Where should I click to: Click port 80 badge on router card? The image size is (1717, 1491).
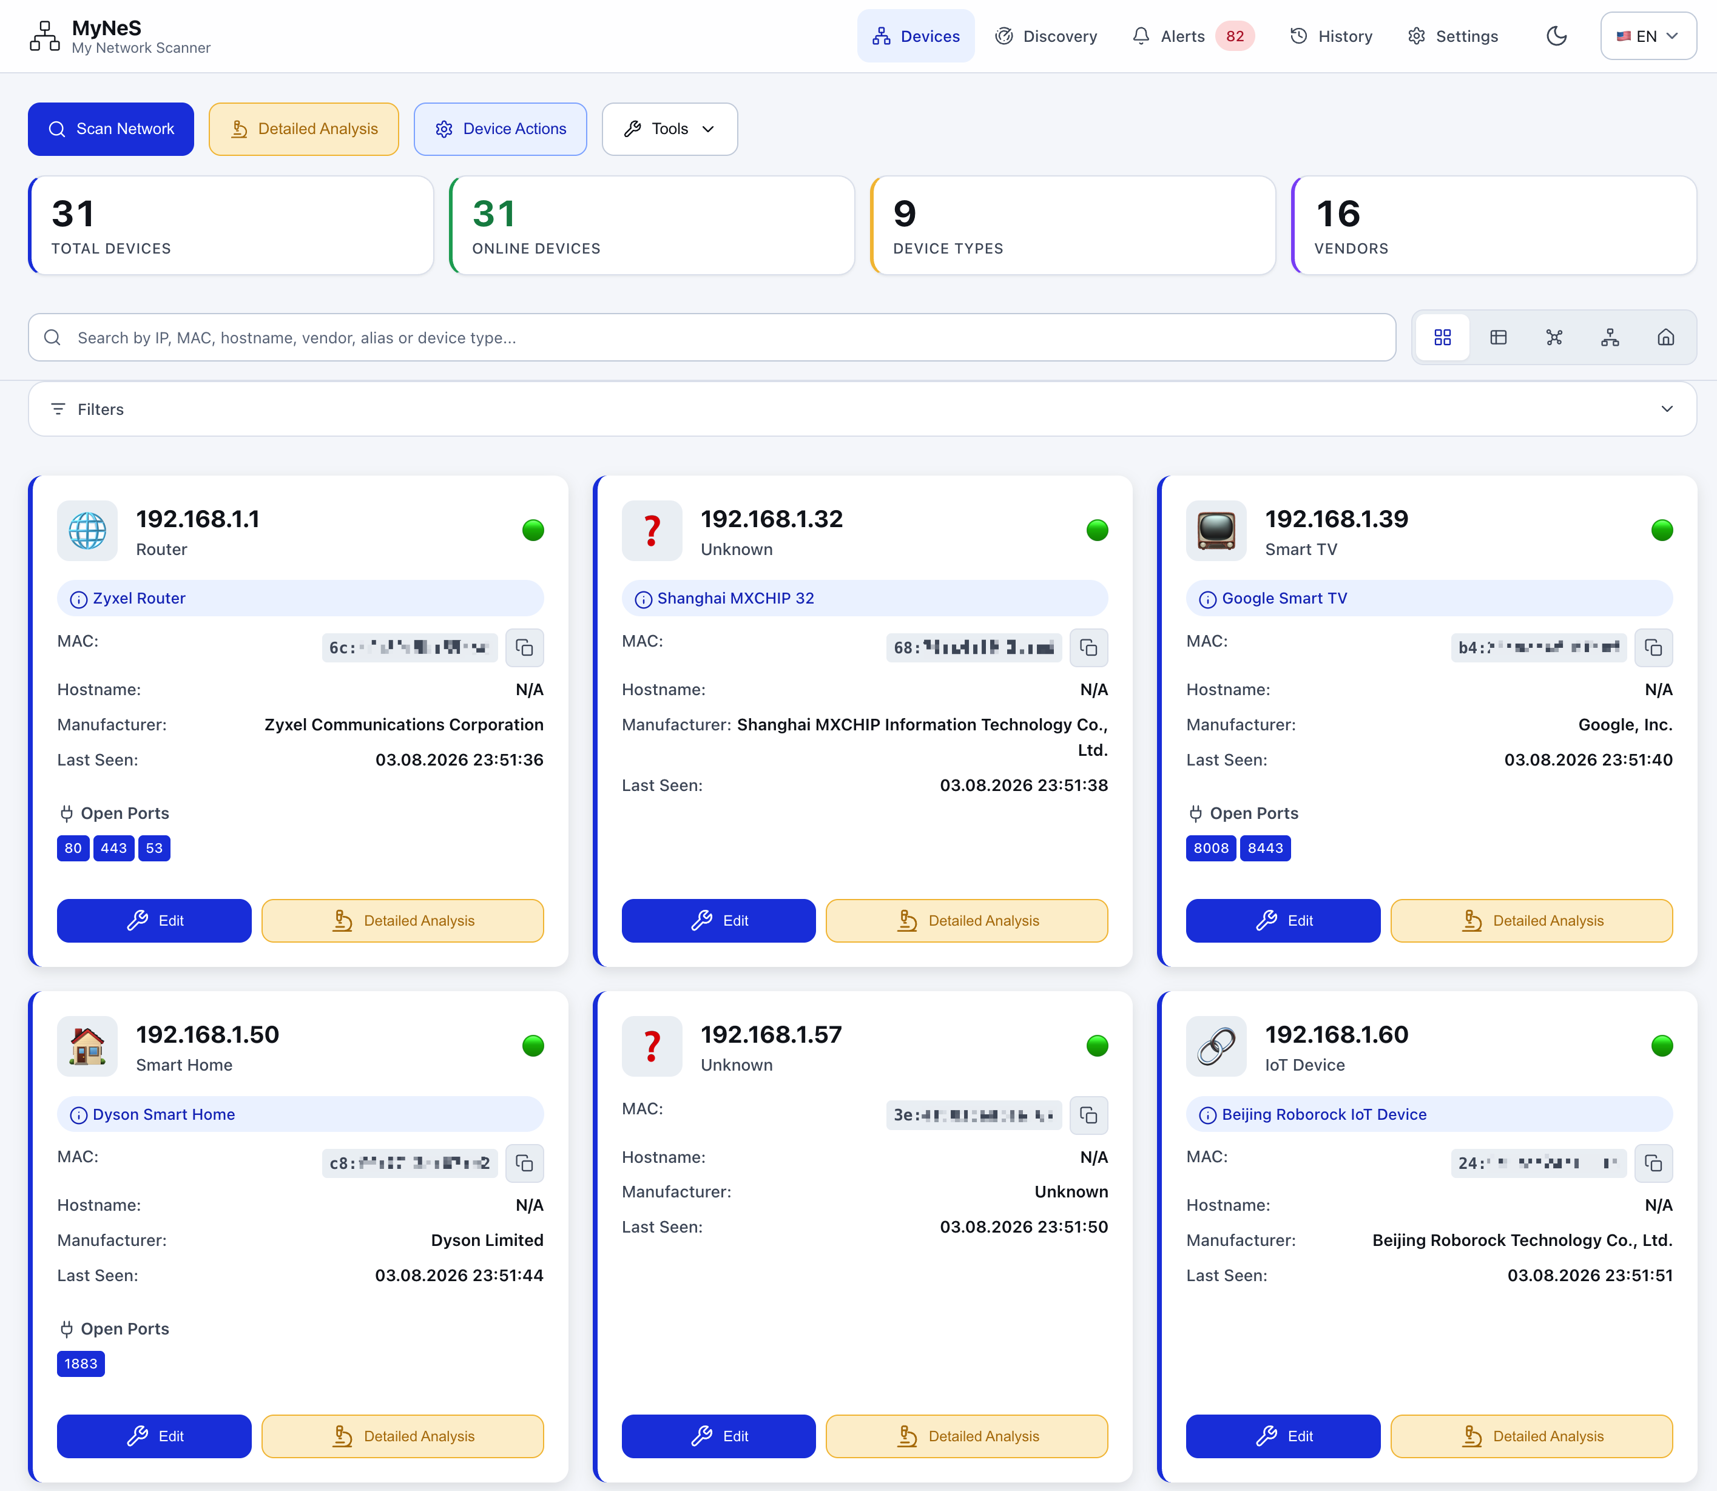tap(73, 848)
